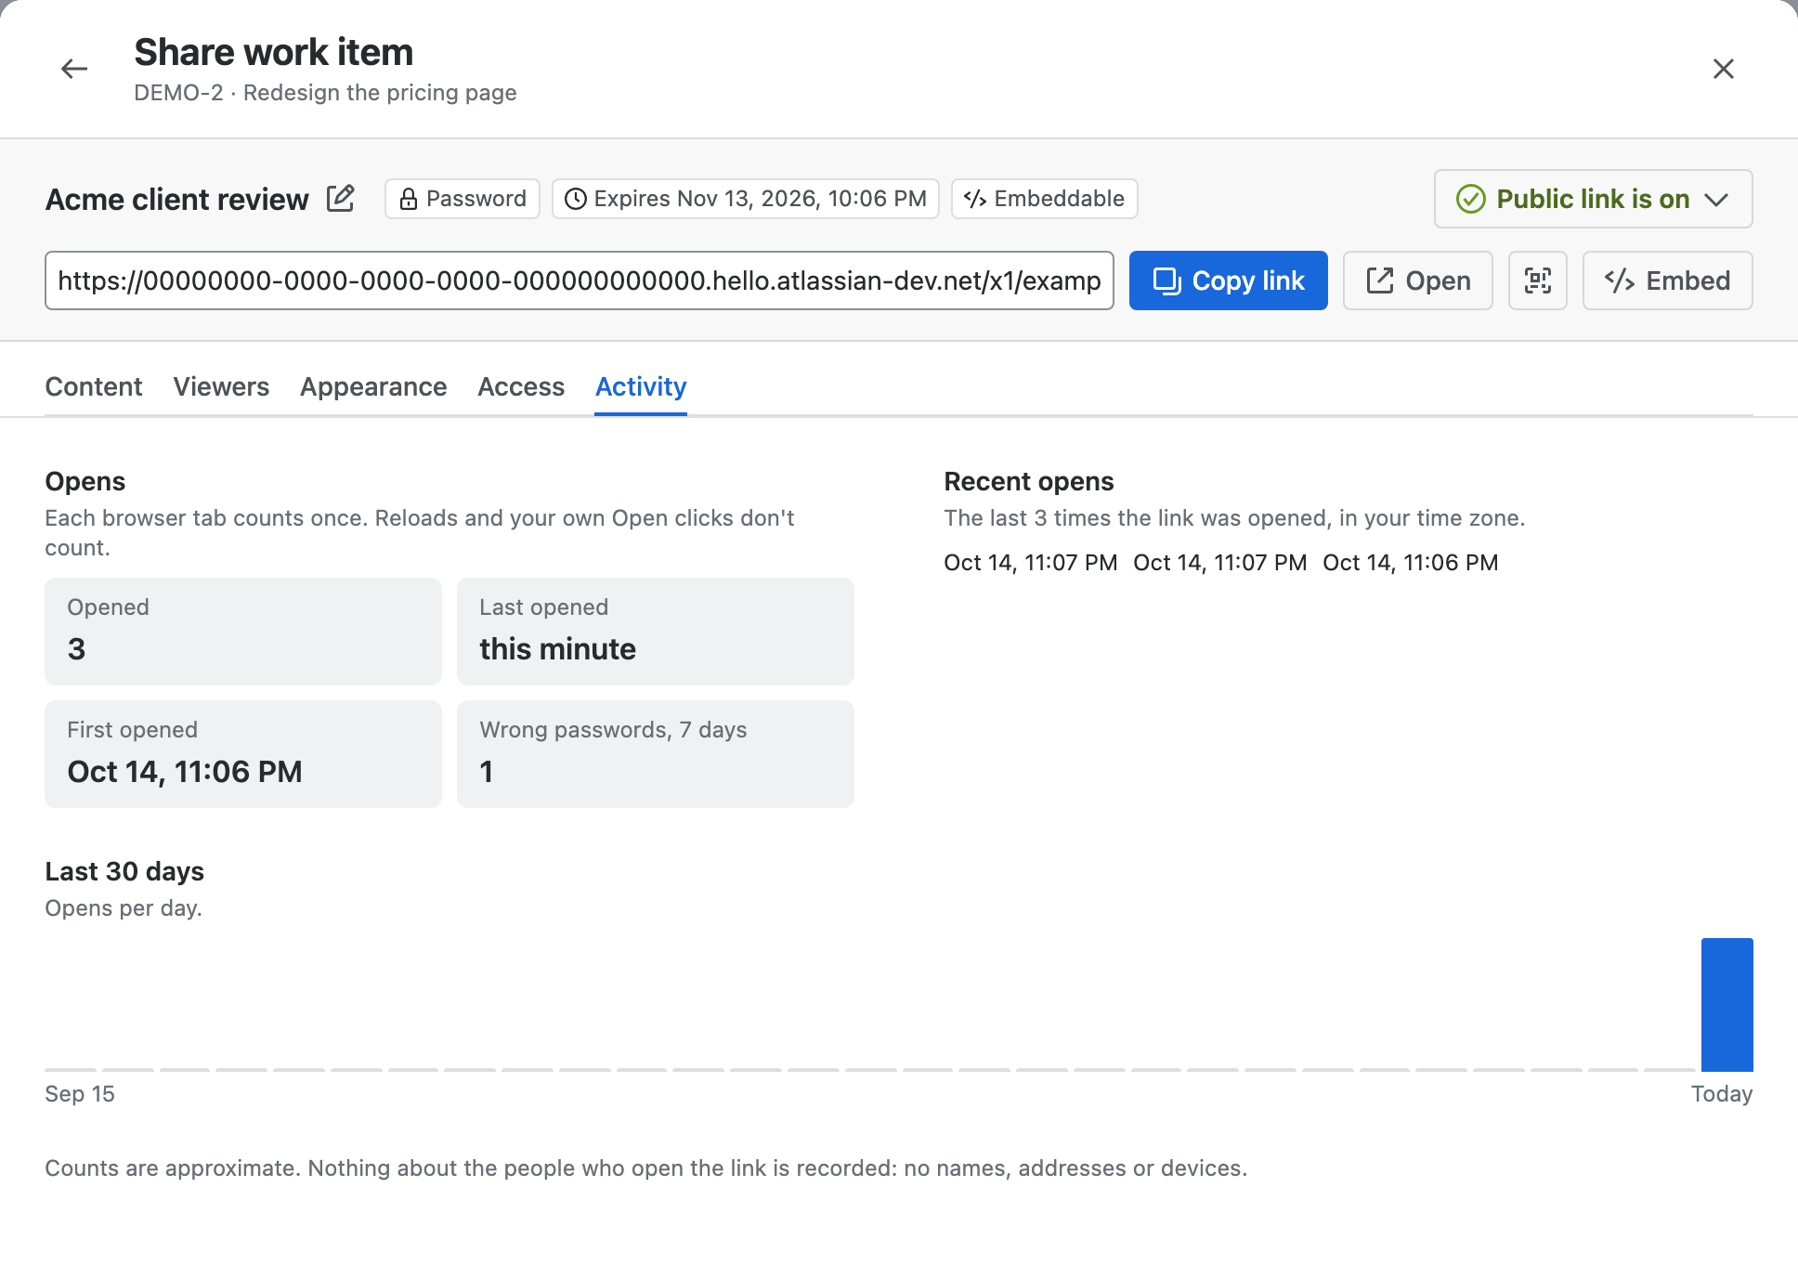Screen dimensions: 1798x1265
Task: Click the 'DEMO-2 · Redesign the pricing page' subtitle
Action: pos(325,93)
